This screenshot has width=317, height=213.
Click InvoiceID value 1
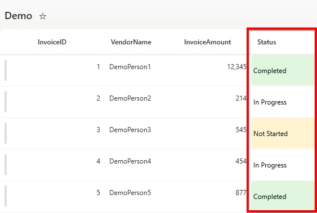tap(99, 67)
